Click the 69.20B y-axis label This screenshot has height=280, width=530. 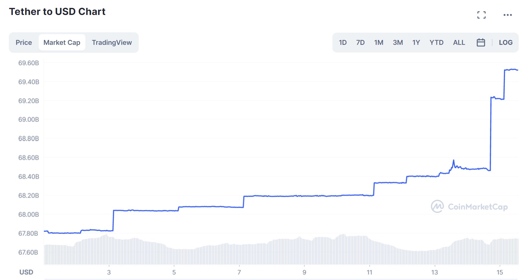click(29, 101)
